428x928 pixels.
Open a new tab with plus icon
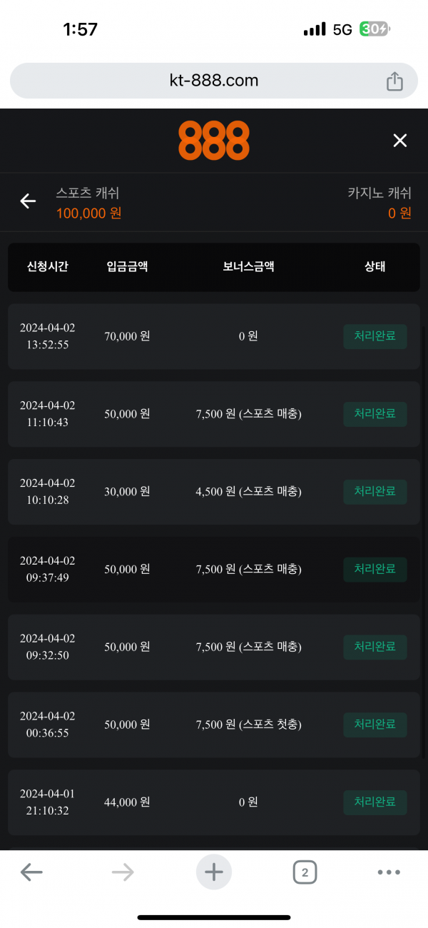[214, 872]
